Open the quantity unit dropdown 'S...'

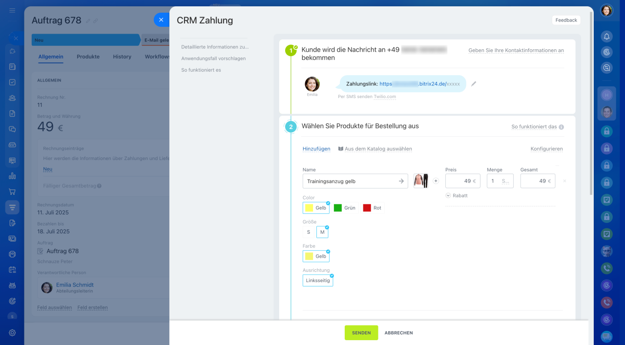pyautogui.click(x=506, y=181)
